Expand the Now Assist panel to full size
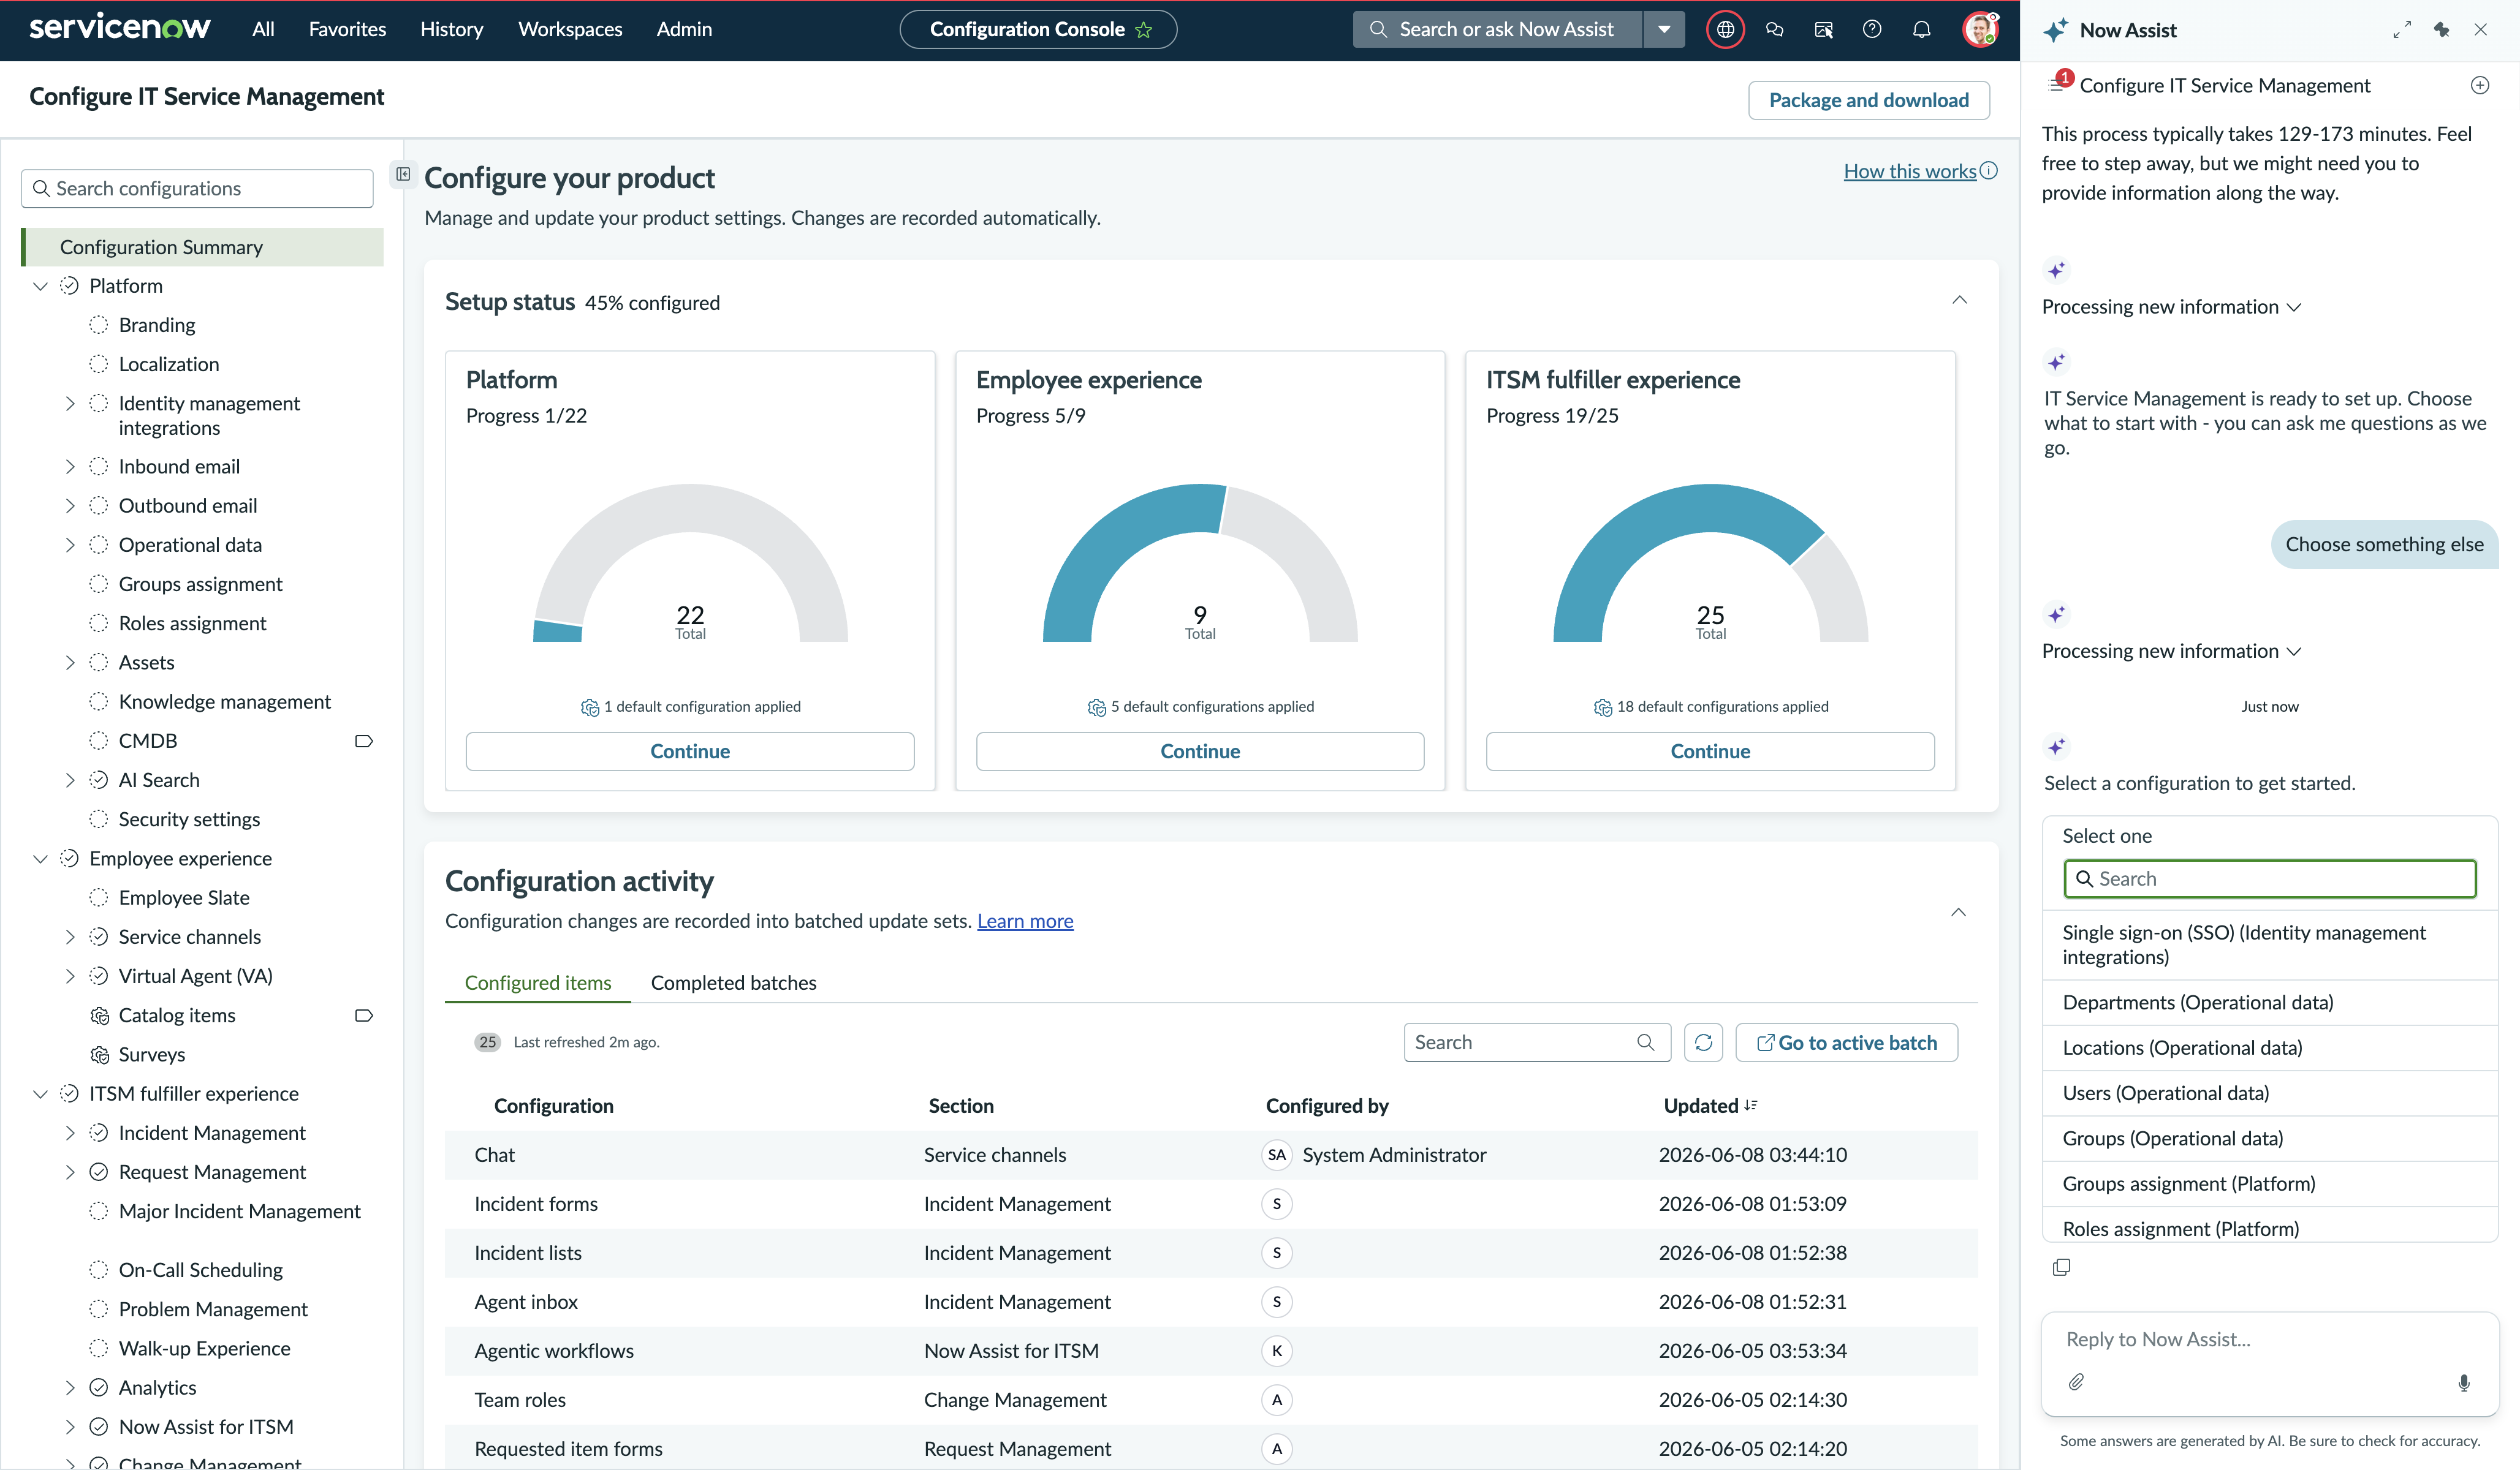The image size is (2520, 1470). pyautogui.click(x=2402, y=30)
